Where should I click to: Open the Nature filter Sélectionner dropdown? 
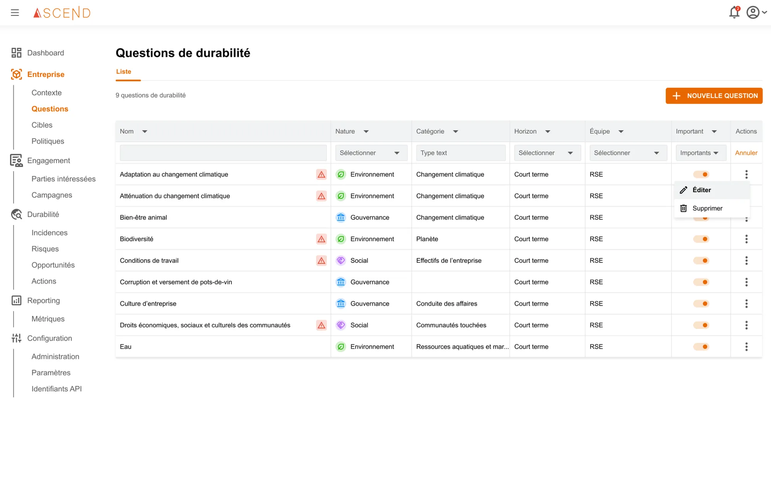click(x=371, y=153)
